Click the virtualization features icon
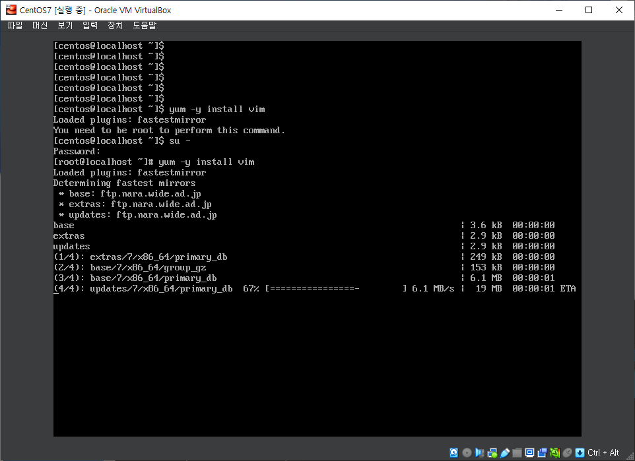Screen dimensions: 635x461 (554, 452)
